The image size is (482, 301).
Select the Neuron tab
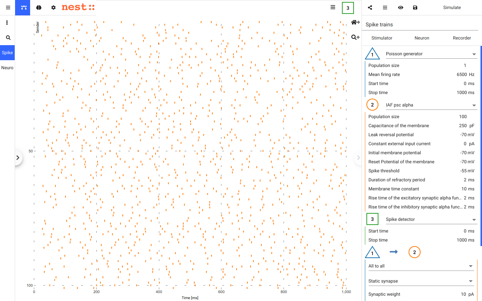(x=422, y=38)
